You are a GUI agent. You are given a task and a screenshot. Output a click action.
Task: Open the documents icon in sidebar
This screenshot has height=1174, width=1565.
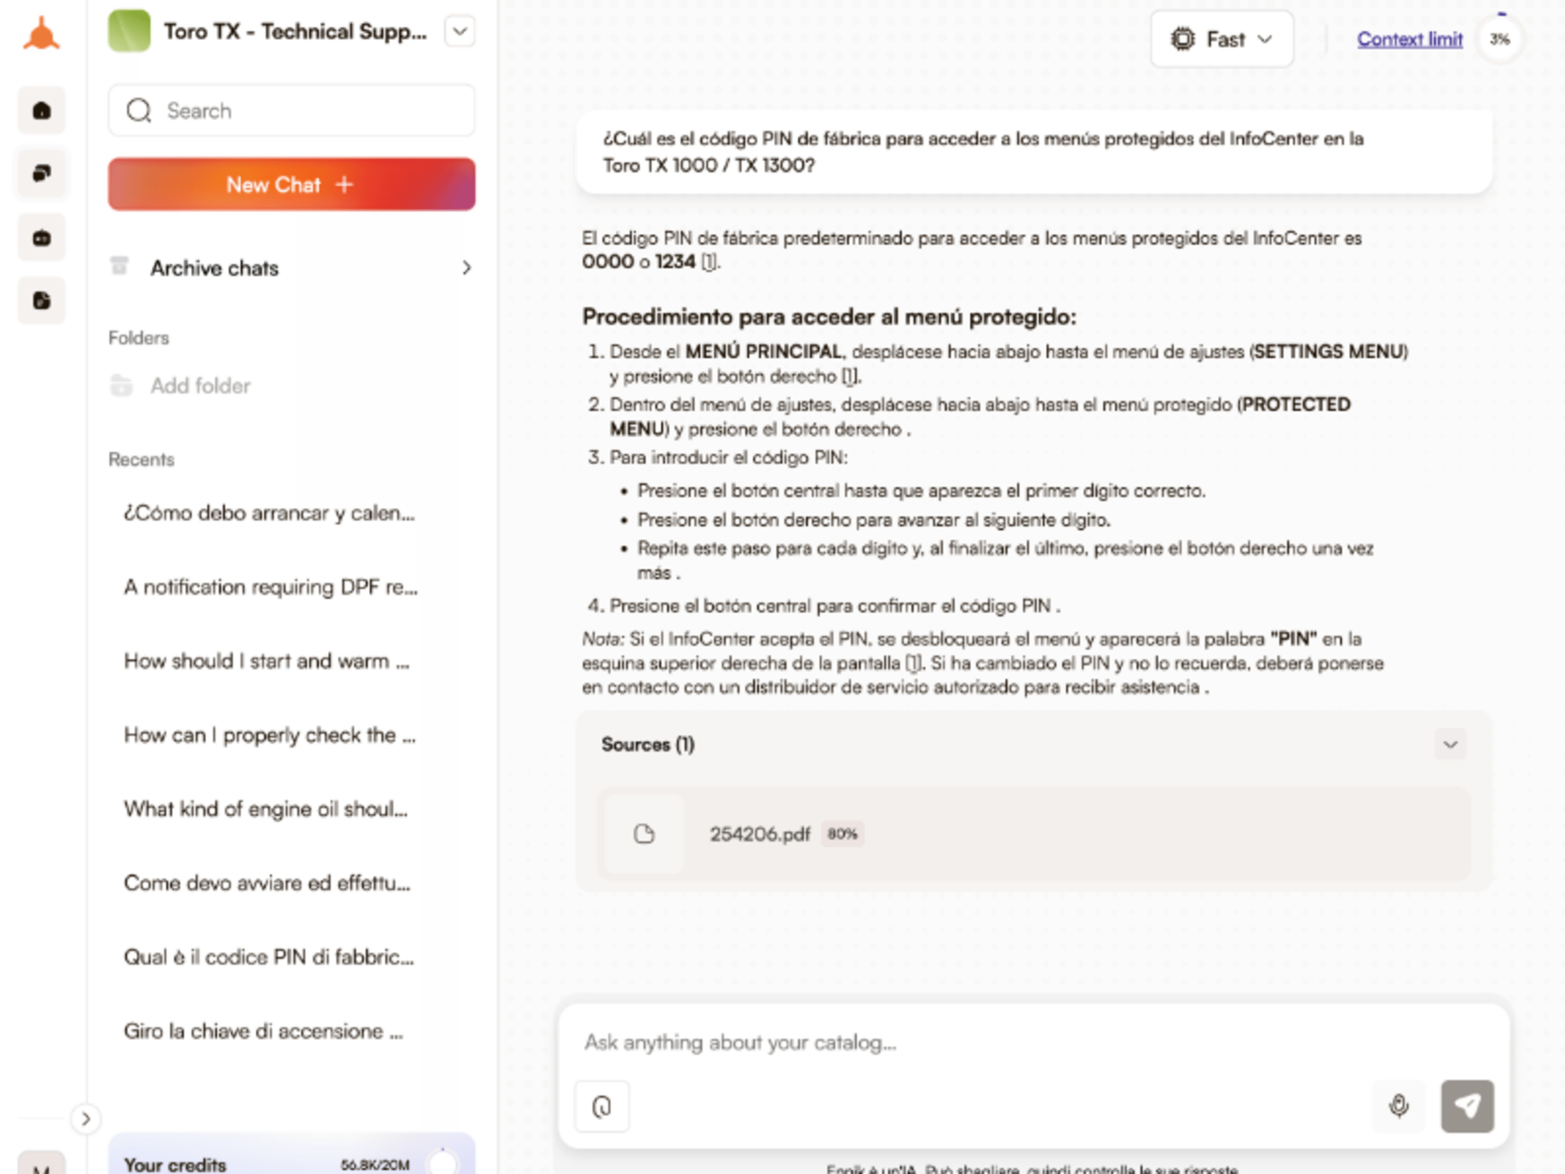42,300
